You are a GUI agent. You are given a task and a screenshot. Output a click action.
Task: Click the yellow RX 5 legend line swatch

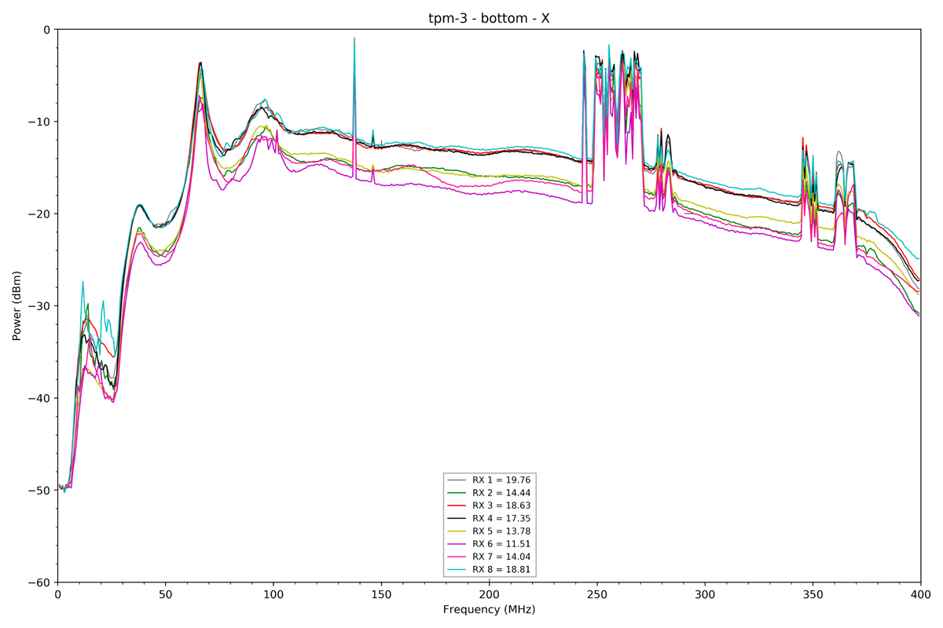pyautogui.click(x=457, y=531)
